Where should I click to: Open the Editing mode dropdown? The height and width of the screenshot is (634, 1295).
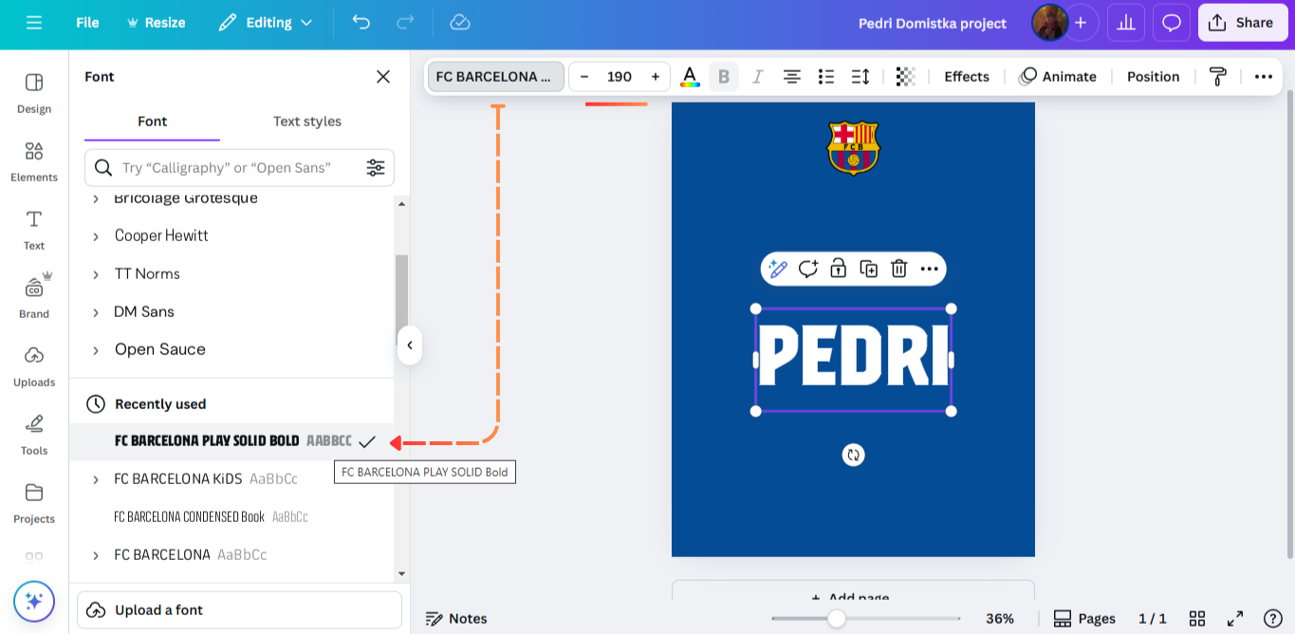pos(266,23)
